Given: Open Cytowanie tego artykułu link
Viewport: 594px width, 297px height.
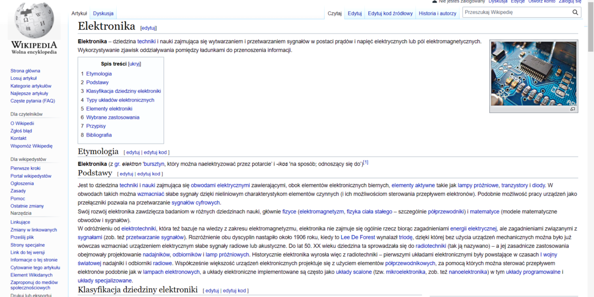Looking at the screenshot, I should 35,267.
